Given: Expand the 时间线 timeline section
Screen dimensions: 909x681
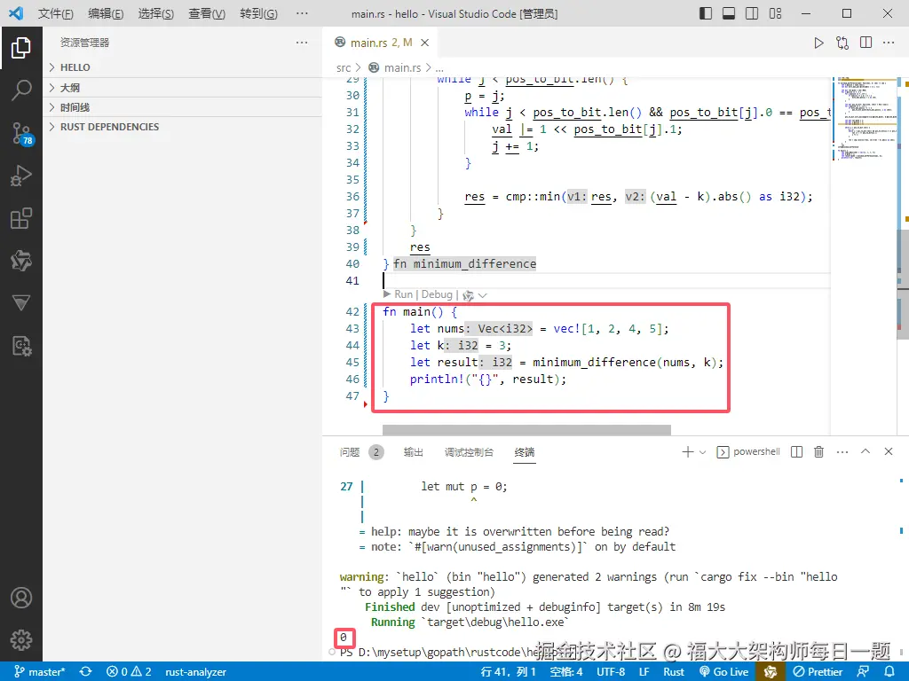Looking at the screenshot, I should (x=182, y=107).
